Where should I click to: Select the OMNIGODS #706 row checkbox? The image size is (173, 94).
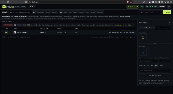click(x=3, y=32)
